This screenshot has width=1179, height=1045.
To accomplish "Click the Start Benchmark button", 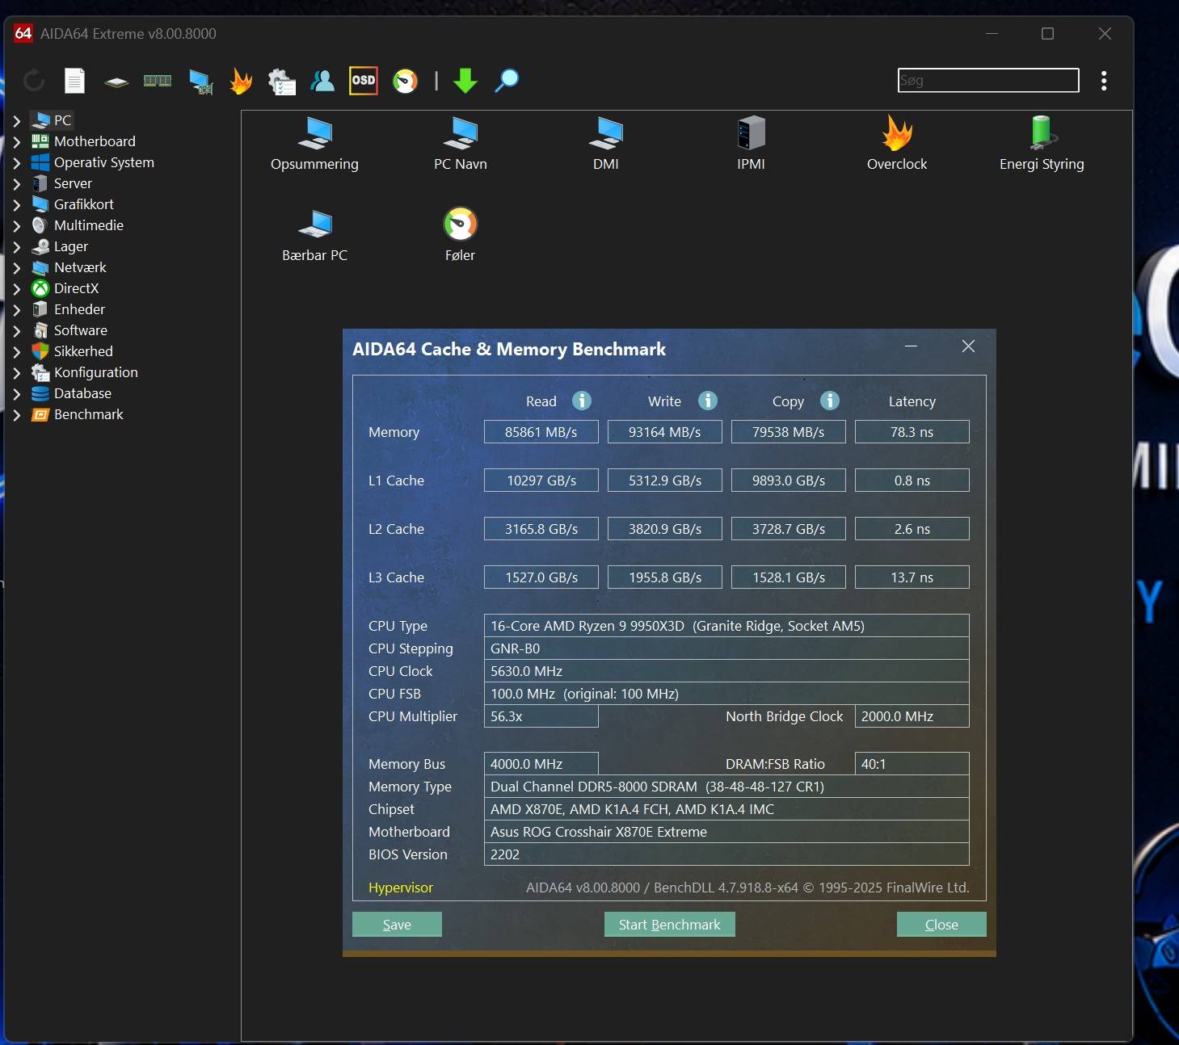I will coord(670,925).
